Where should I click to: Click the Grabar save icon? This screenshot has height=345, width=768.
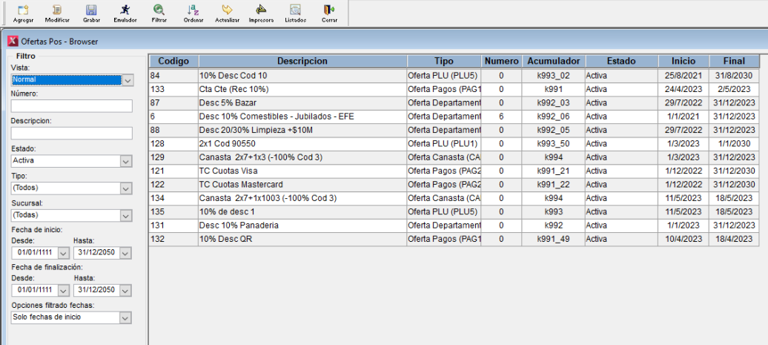click(91, 11)
